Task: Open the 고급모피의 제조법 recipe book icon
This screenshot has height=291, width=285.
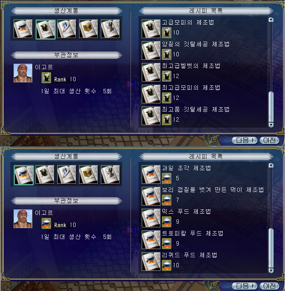Action: (x=151, y=29)
